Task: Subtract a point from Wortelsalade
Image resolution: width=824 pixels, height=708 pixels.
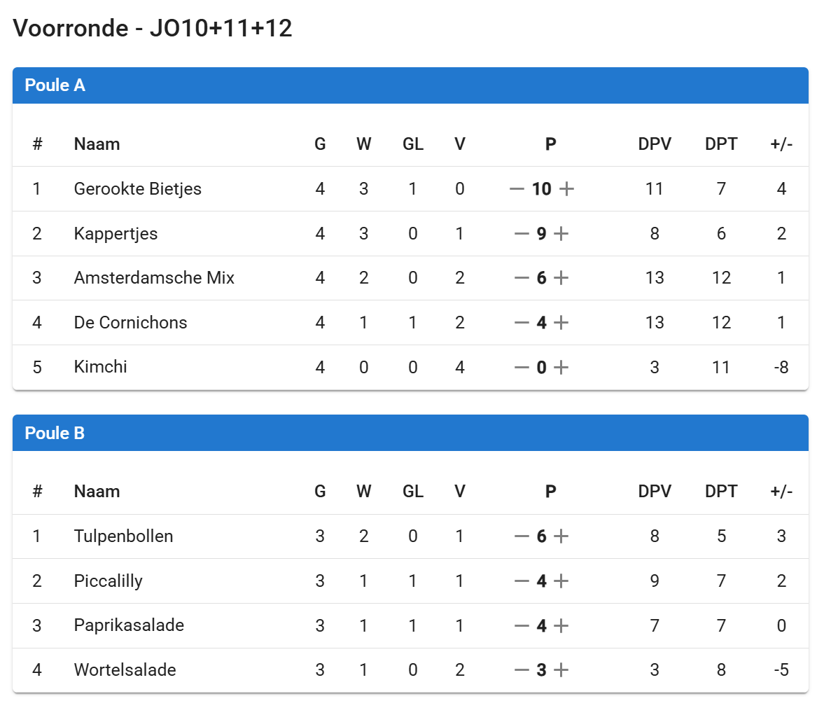Action: click(522, 670)
